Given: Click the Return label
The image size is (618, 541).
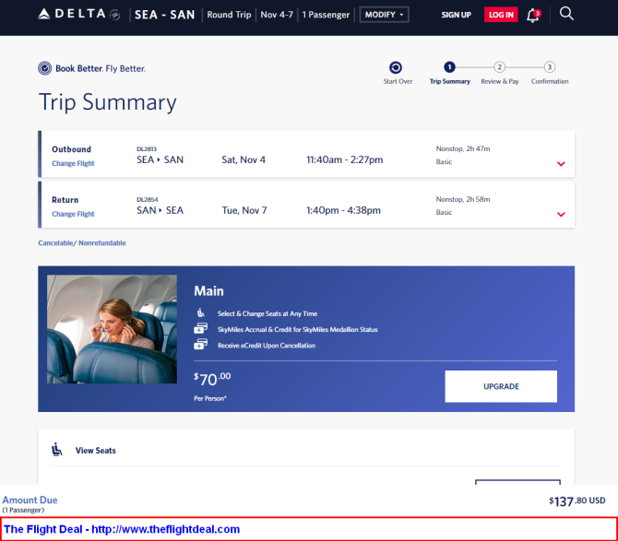Looking at the screenshot, I should (65, 200).
